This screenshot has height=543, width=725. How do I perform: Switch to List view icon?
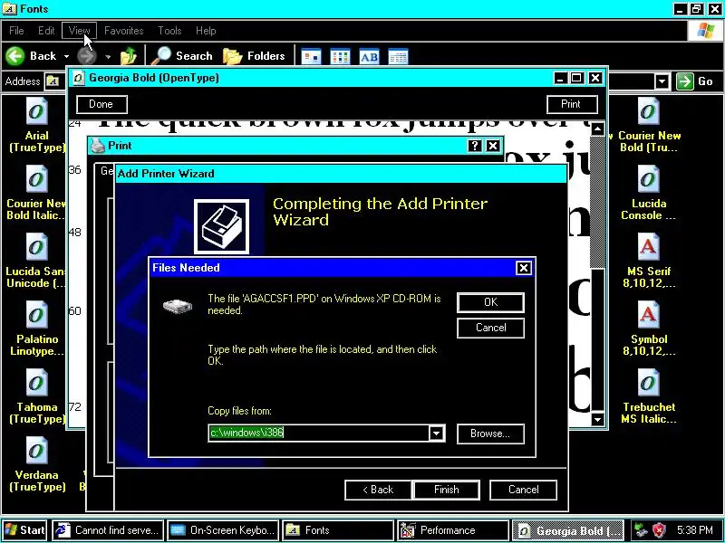pos(341,56)
